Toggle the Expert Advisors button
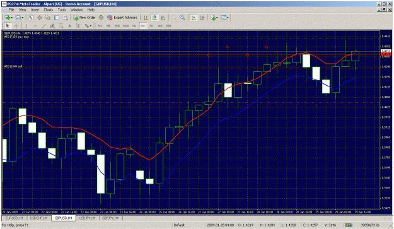Screen dimensions: 394x229 pyautogui.click(x=122, y=18)
